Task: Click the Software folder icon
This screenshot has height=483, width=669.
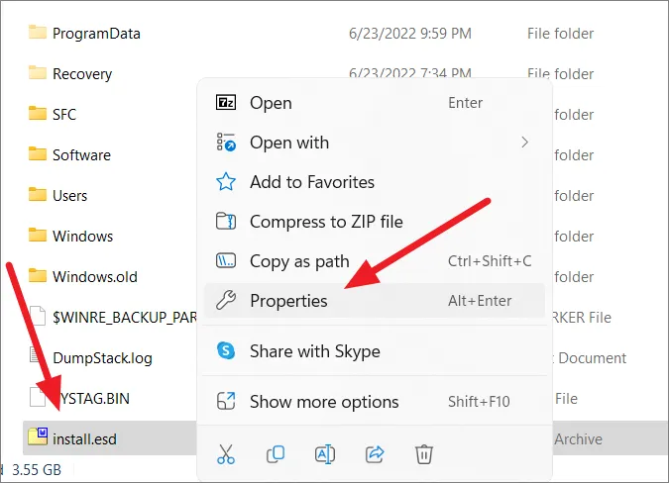Action: click(38, 154)
